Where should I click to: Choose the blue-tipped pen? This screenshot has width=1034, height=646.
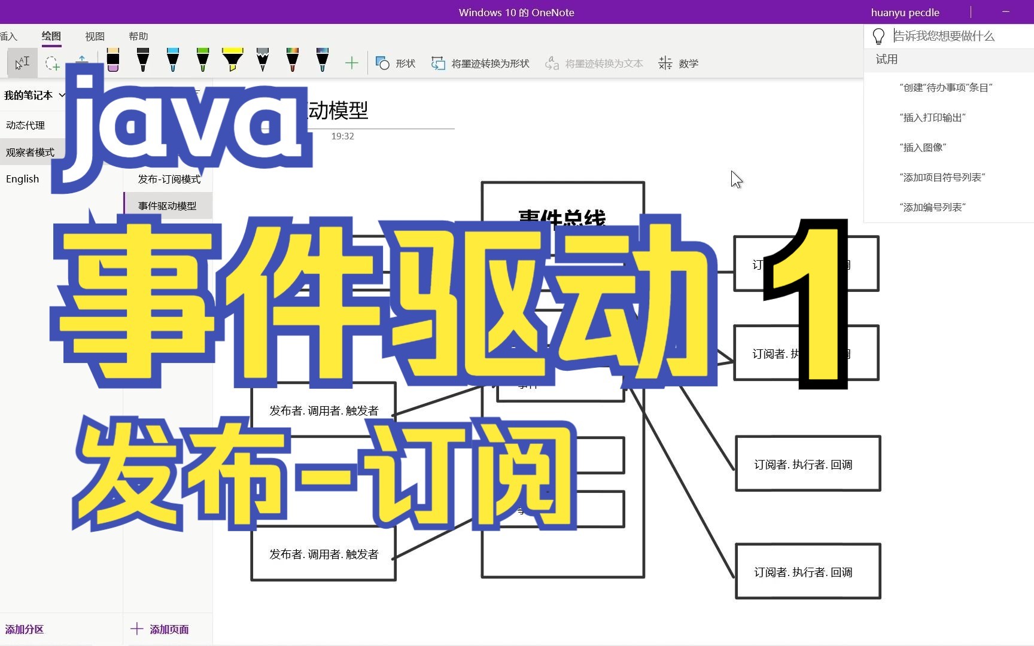173,61
